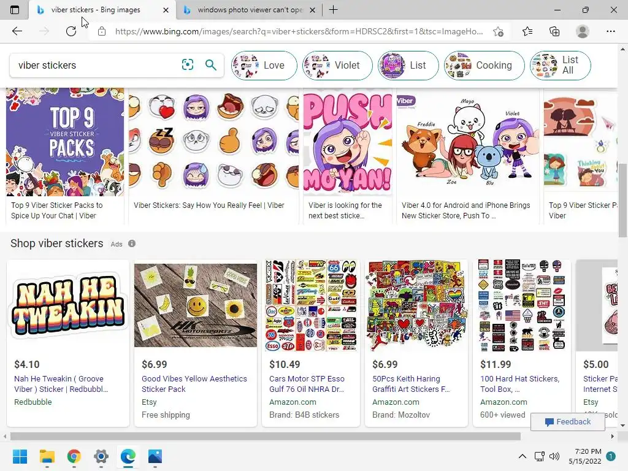Open Settings gear on taskbar
Image resolution: width=628 pixels, height=471 pixels.
[x=101, y=456]
